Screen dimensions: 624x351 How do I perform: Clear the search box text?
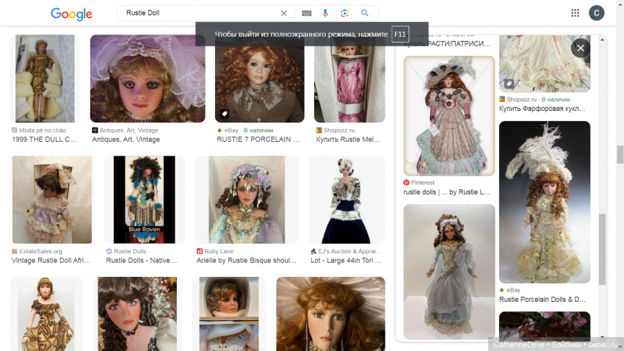tap(284, 13)
